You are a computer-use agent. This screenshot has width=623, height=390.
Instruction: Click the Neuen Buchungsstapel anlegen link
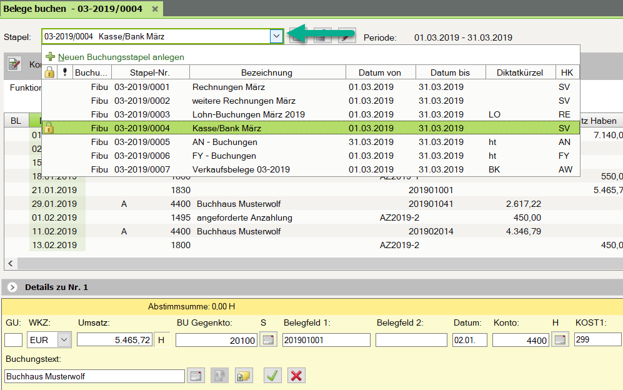[x=121, y=57]
